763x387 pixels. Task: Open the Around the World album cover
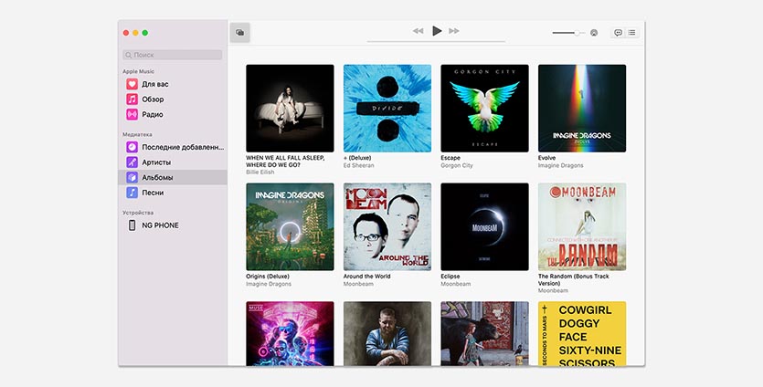(x=387, y=226)
